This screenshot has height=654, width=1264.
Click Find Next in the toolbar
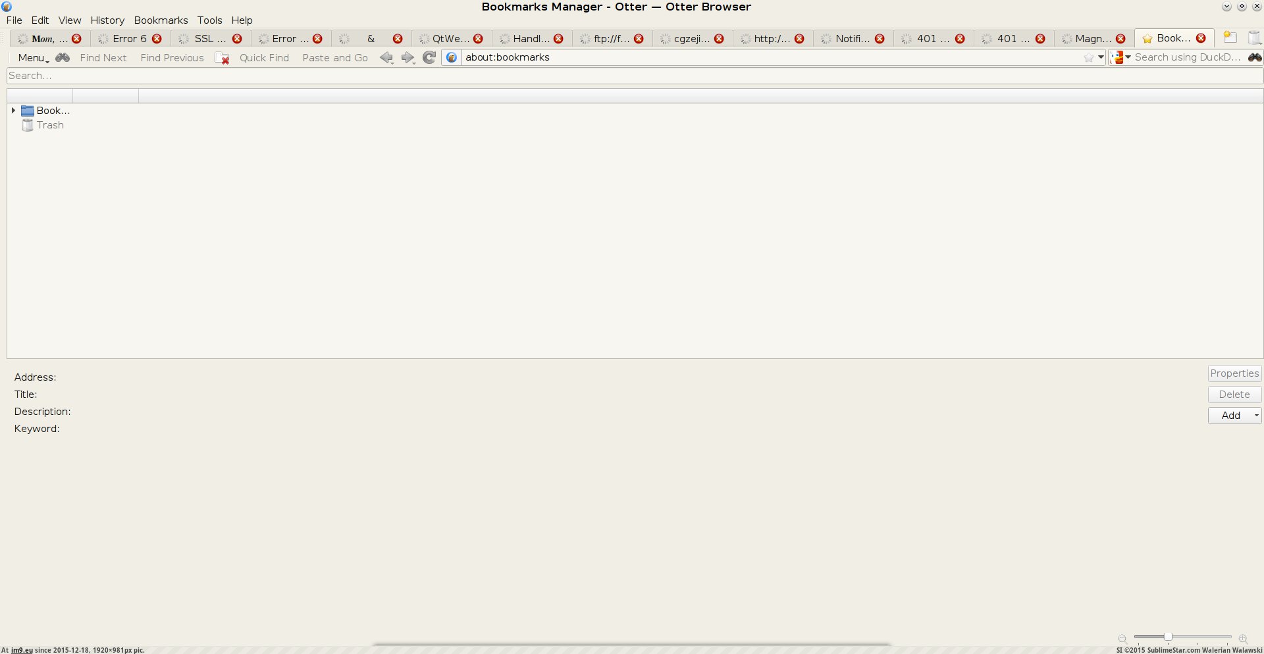103,58
